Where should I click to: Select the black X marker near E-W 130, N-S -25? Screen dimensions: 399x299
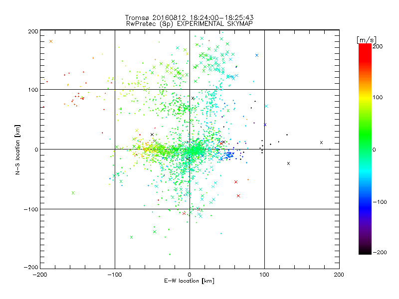coord(288,163)
